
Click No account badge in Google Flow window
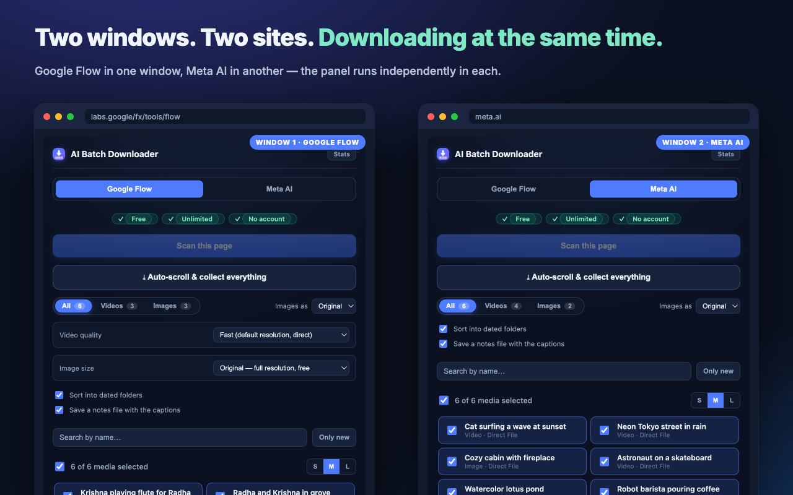[263, 219]
